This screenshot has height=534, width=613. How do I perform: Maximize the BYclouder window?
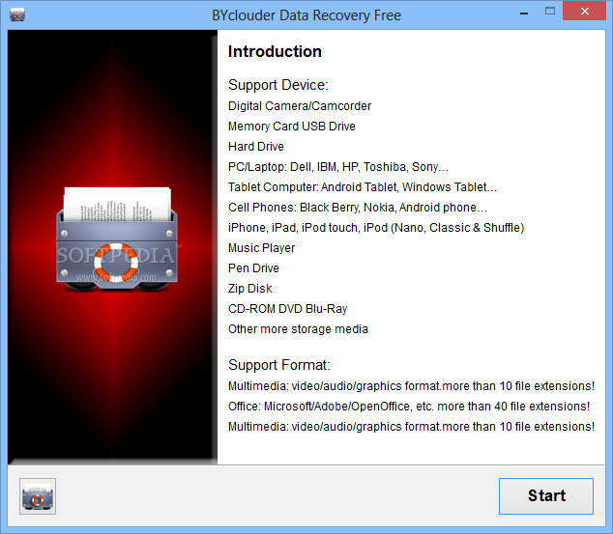[x=550, y=11]
